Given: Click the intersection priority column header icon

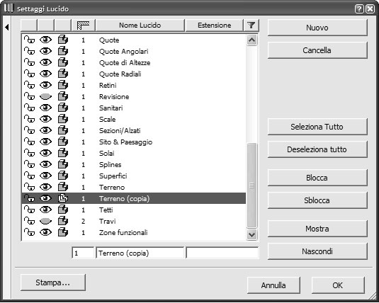Looking at the screenshot, I should pos(83,25).
